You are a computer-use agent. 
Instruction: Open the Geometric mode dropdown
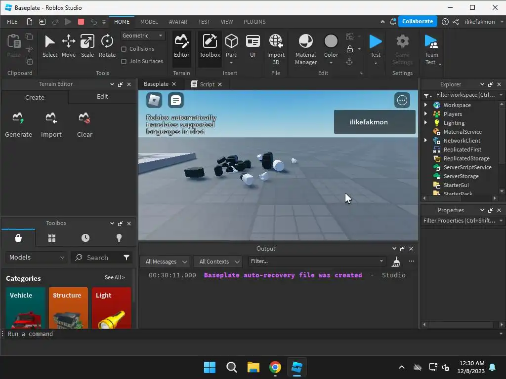[x=143, y=36]
